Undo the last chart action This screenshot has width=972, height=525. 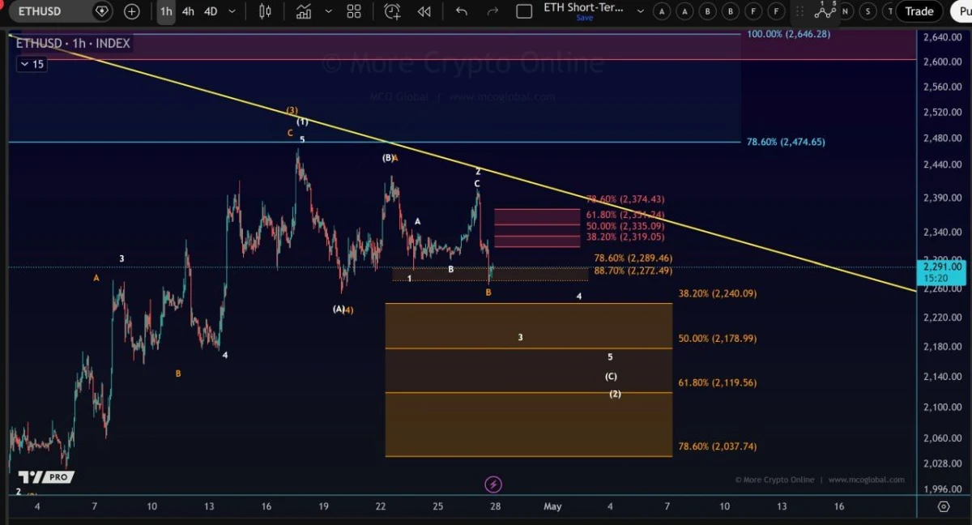[x=461, y=11]
